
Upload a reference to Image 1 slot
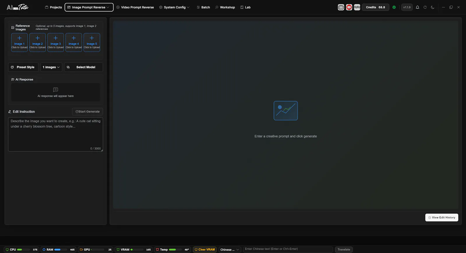click(20, 43)
